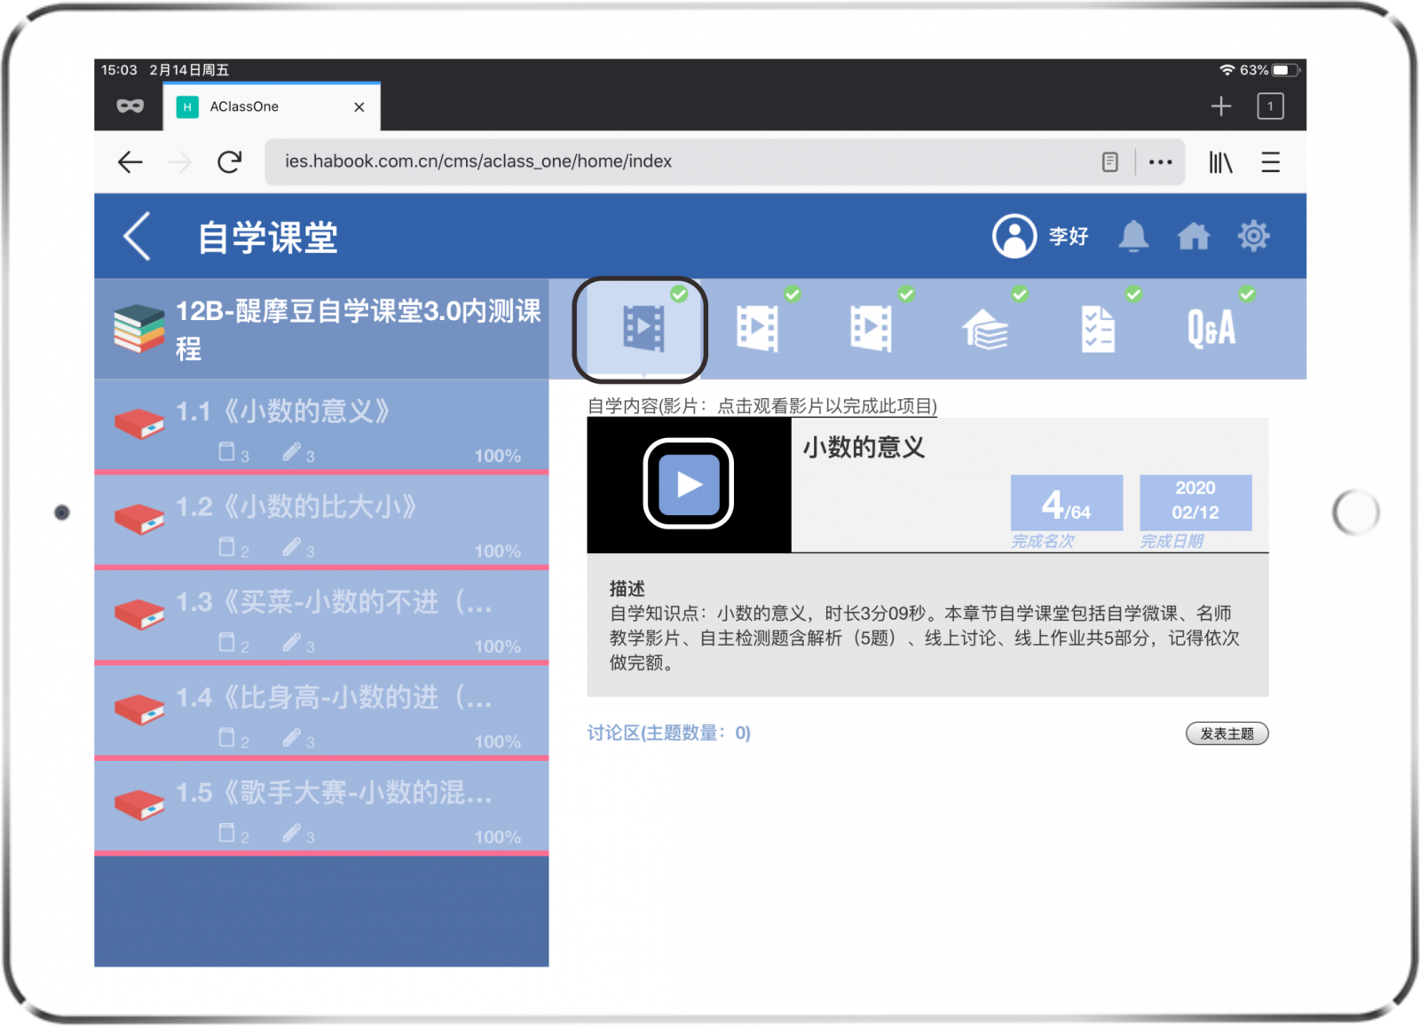Screen dimensions: 1420x1026
Task: Click the 发表主题 button
Action: coord(1227,733)
